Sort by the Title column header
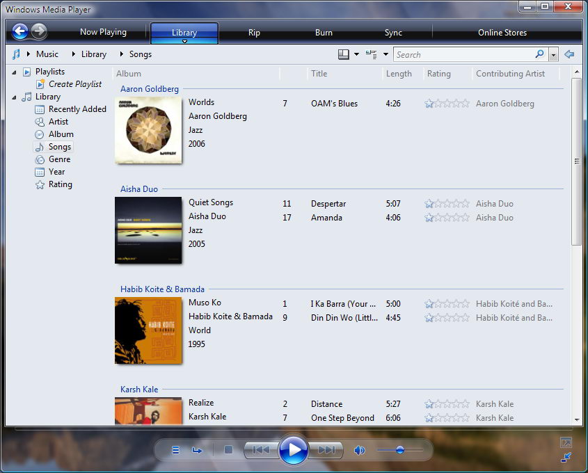 pyautogui.click(x=319, y=74)
